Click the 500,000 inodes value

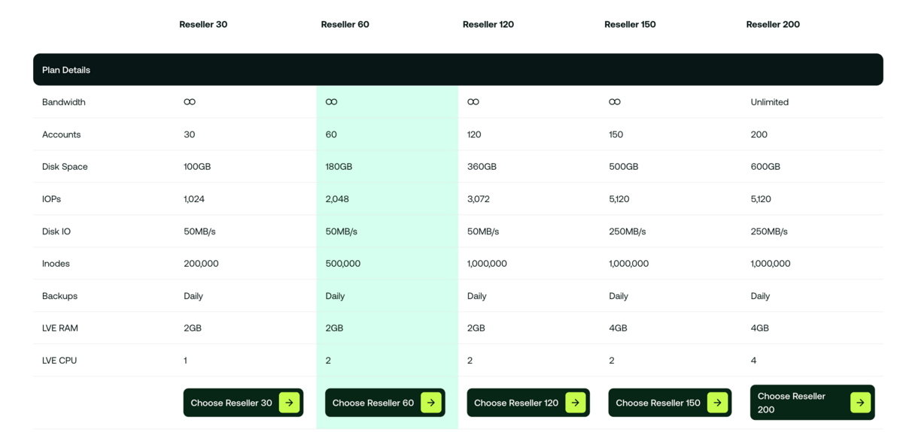[343, 264]
